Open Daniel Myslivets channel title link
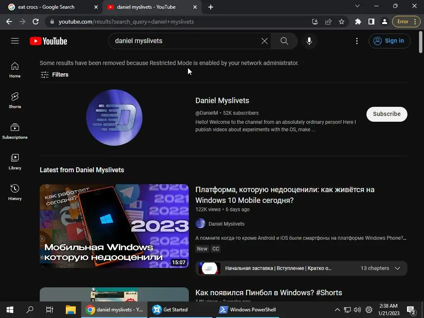Image resolution: width=424 pixels, height=318 pixels. pos(222,101)
